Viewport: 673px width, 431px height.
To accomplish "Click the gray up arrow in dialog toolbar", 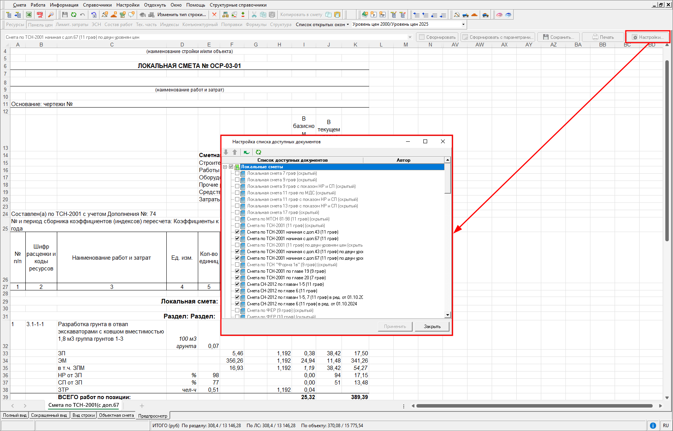I will (235, 152).
